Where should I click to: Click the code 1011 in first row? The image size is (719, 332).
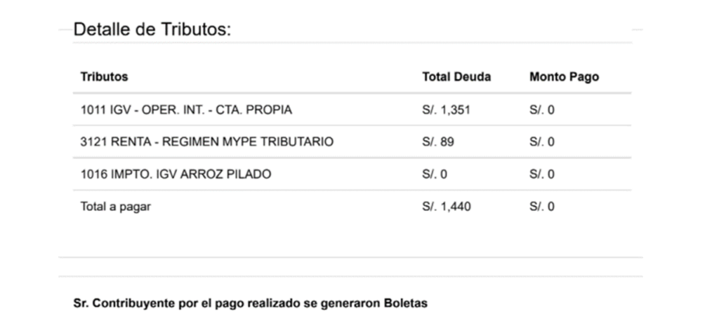point(93,110)
